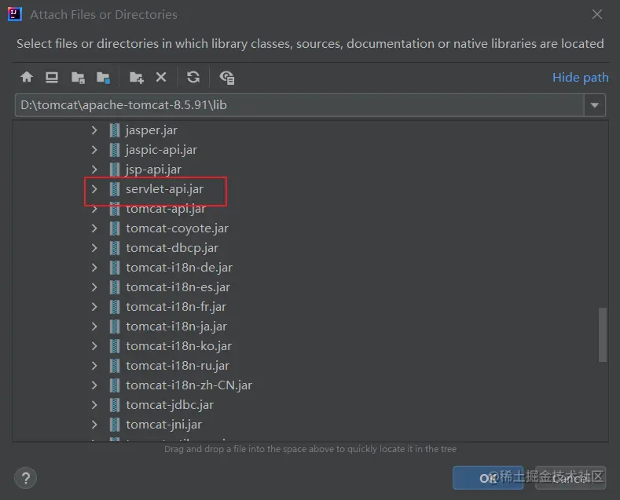Expand the jaspic-api.jar node

pyautogui.click(x=94, y=150)
